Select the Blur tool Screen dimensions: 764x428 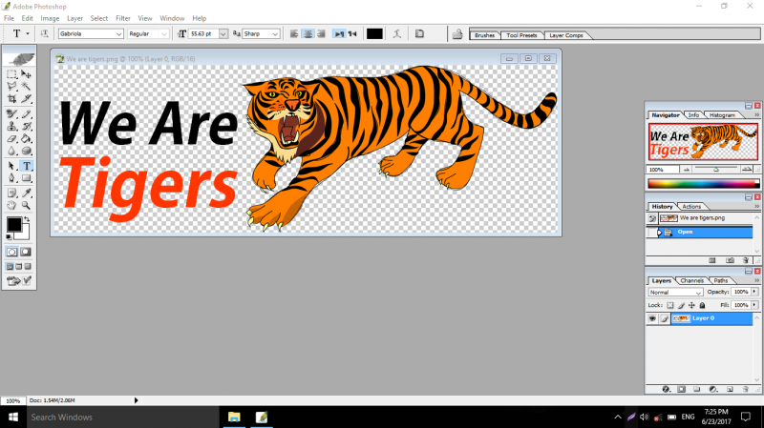pos(11,151)
